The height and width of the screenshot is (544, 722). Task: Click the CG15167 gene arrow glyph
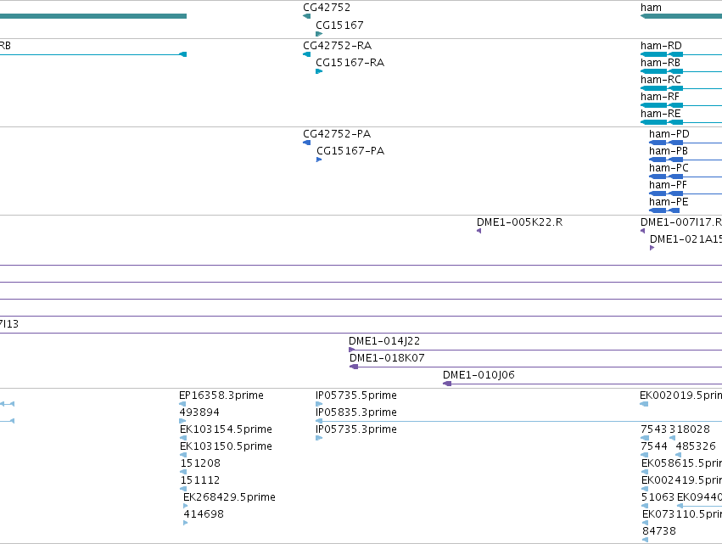(x=319, y=34)
